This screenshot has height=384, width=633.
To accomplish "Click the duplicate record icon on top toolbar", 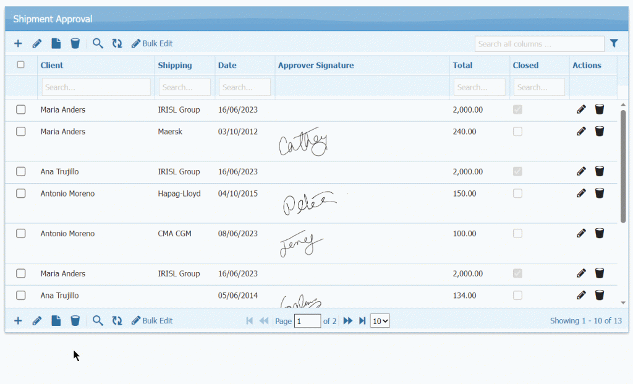I will pyautogui.click(x=56, y=43).
